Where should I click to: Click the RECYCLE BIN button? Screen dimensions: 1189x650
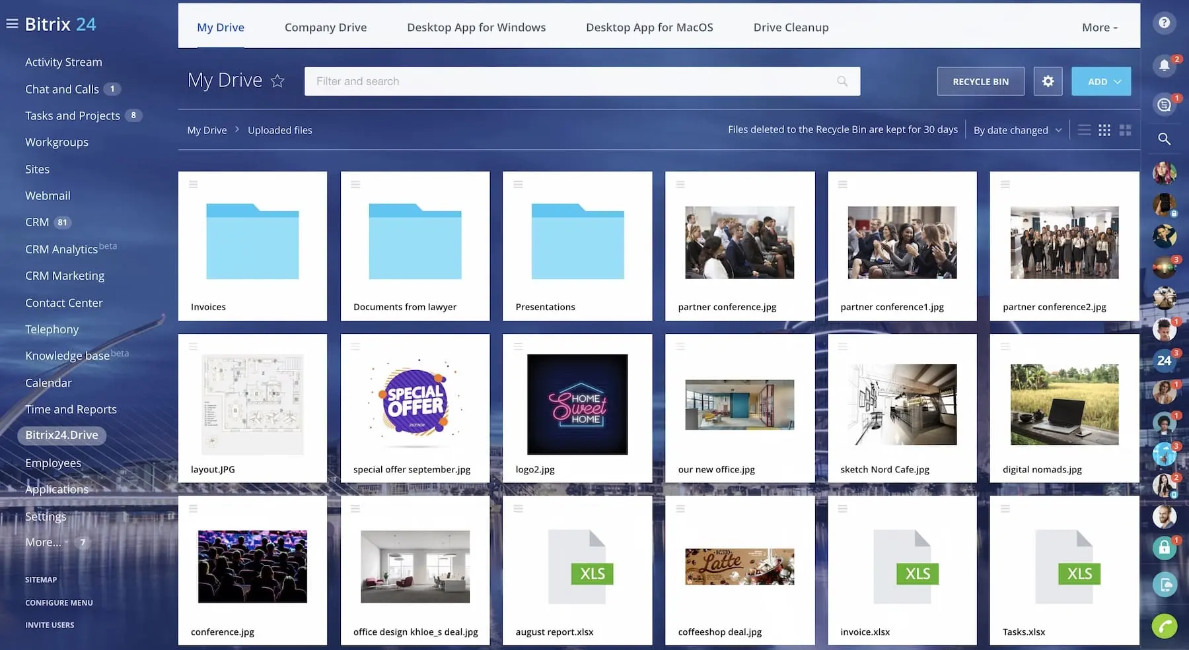pos(980,82)
